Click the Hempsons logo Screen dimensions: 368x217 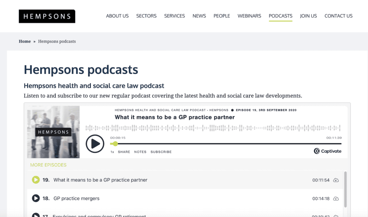47,16
